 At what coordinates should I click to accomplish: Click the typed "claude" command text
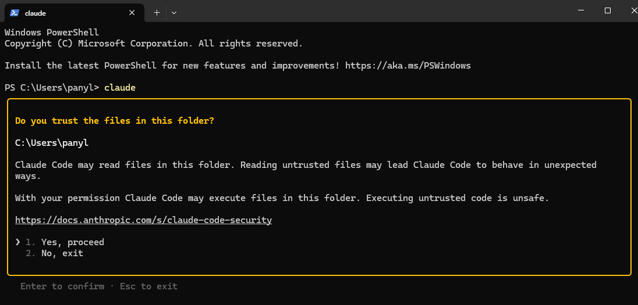[119, 88]
